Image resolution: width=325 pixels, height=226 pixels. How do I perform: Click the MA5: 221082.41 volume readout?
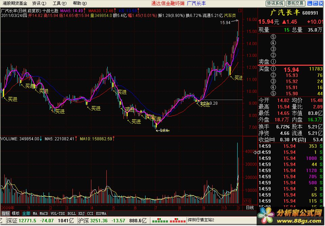[x=60, y=139]
